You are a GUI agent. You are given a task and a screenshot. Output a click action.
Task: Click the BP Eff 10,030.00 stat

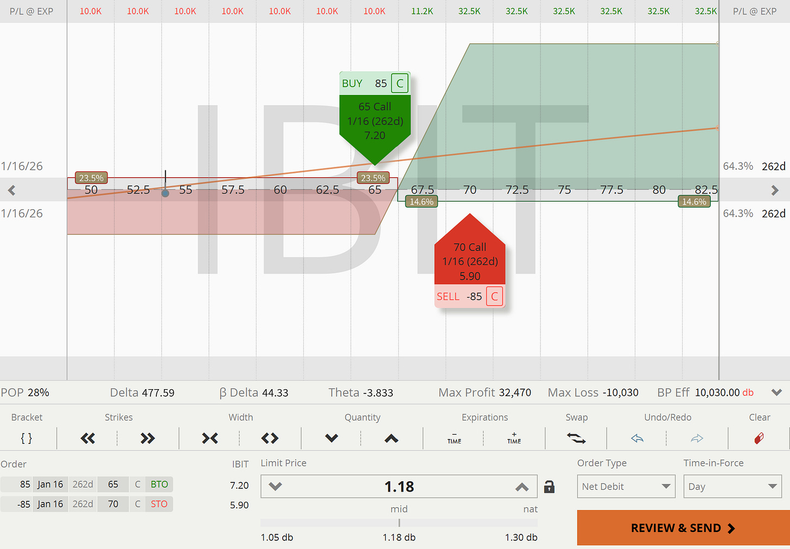[705, 392]
